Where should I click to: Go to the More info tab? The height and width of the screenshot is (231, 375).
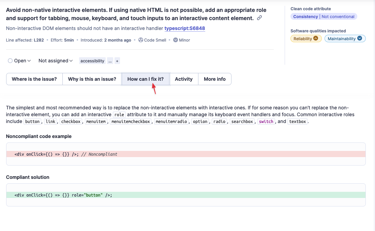214,79
